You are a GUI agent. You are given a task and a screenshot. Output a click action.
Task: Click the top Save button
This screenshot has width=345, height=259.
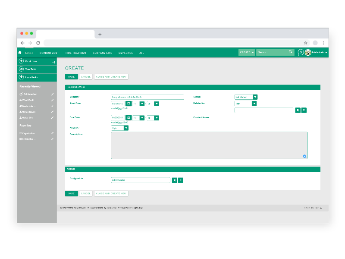pyautogui.click(x=72, y=77)
